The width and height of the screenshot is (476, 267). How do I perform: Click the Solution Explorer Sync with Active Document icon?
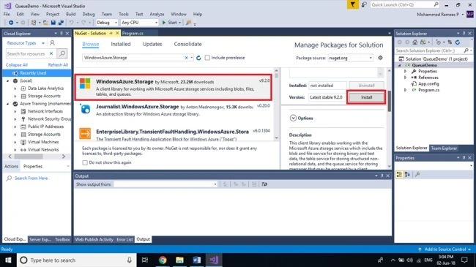pos(450,42)
